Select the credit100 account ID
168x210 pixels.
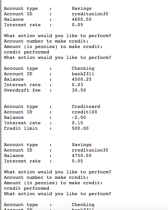(84, 112)
